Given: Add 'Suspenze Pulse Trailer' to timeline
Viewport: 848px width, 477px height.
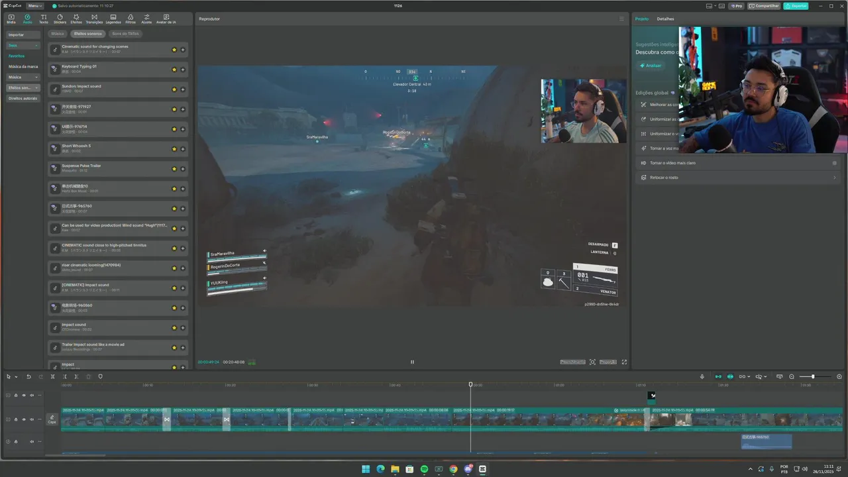Looking at the screenshot, I should tap(183, 168).
